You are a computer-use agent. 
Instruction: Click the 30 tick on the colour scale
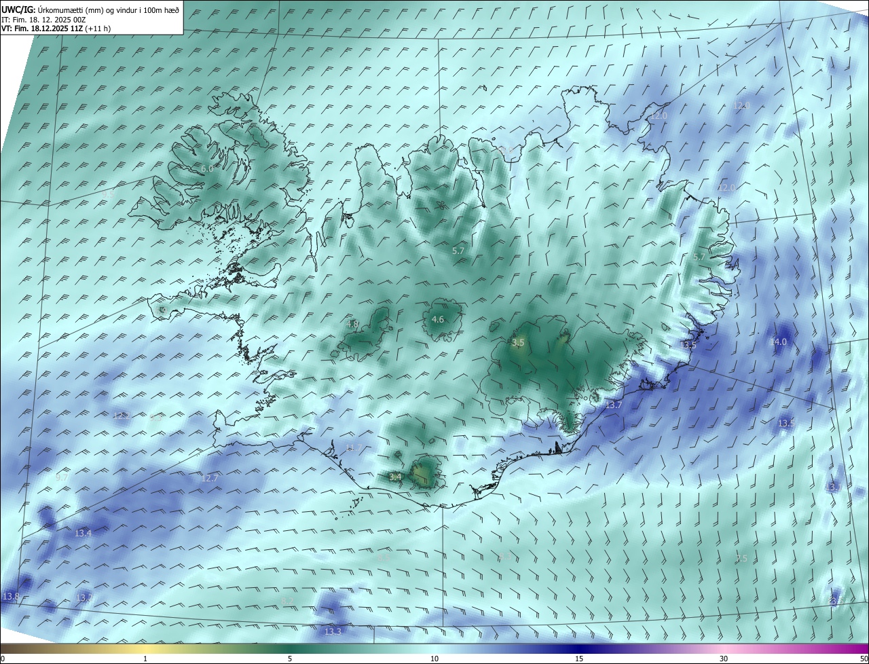[x=724, y=659]
